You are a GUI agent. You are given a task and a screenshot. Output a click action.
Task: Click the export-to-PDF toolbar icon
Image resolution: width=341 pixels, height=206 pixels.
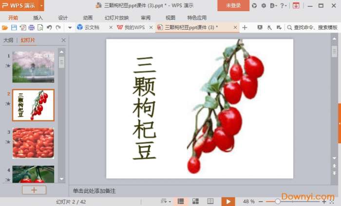pos(23,28)
